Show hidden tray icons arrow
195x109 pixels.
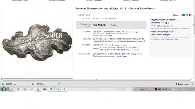tap(146, 89)
